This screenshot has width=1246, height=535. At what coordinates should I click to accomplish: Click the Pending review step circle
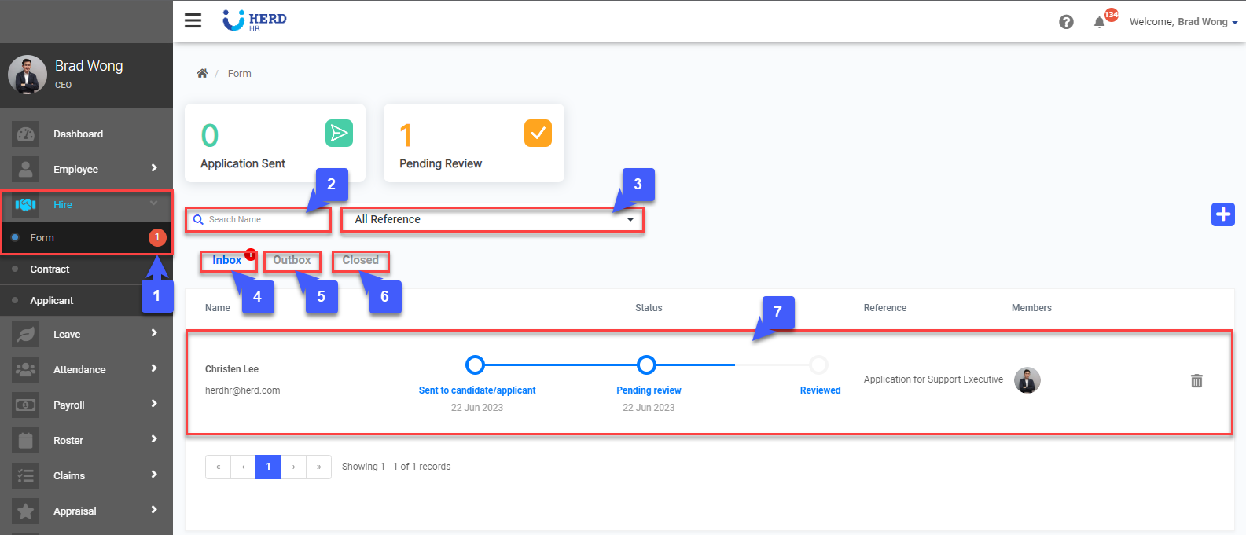pyautogui.click(x=646, y=365)
